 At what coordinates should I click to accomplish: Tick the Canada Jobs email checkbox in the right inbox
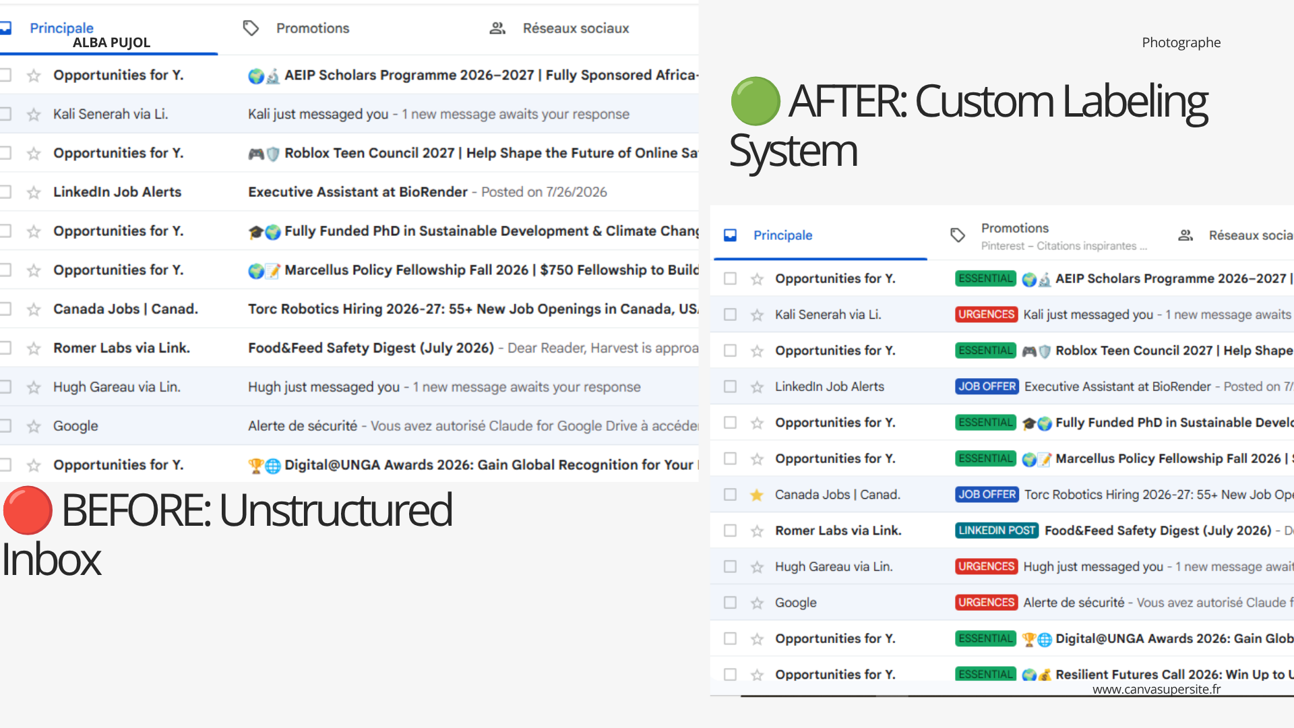click(x=730, y=495)
